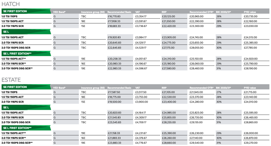271x146 pixels.
Task: Click the BiK 2020/21* column header in Hatch
Action: (x=223, y=12)
